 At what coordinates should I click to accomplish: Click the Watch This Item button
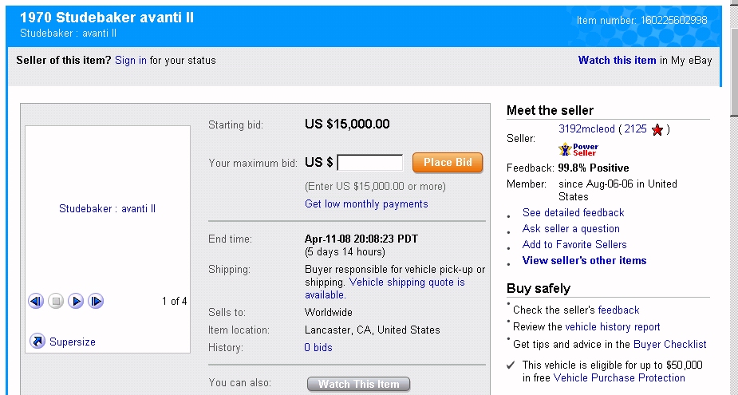[x=358, y=384]
